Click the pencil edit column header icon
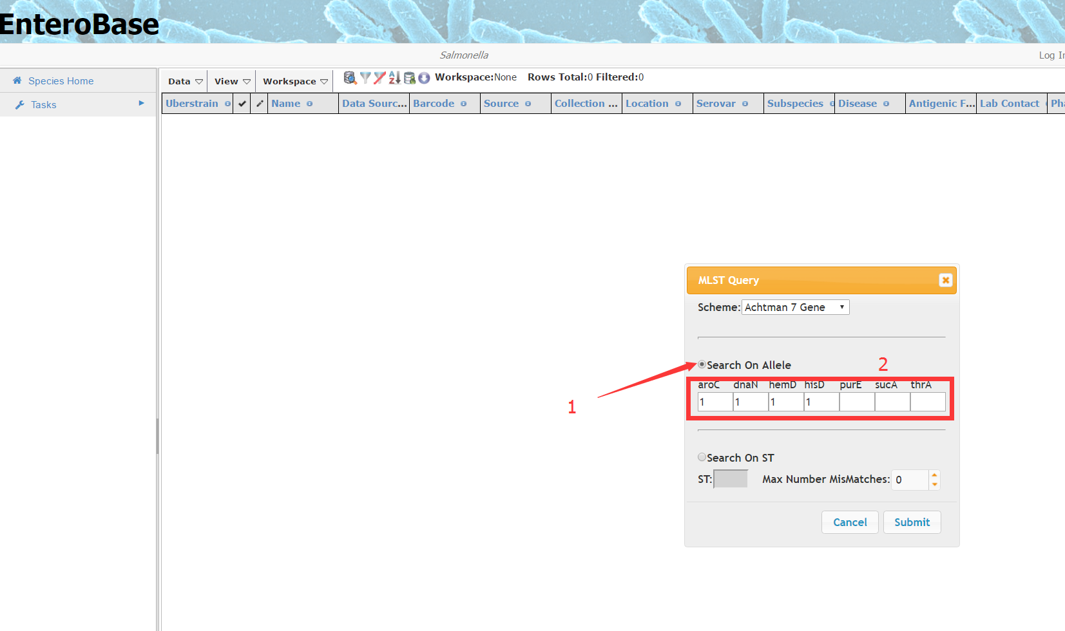The height and width of the screenshot is (631, 1065). (260, 104)
